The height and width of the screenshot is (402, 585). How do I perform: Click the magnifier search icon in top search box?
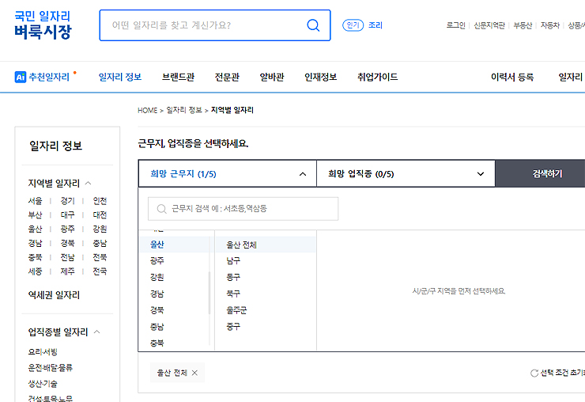313,25
